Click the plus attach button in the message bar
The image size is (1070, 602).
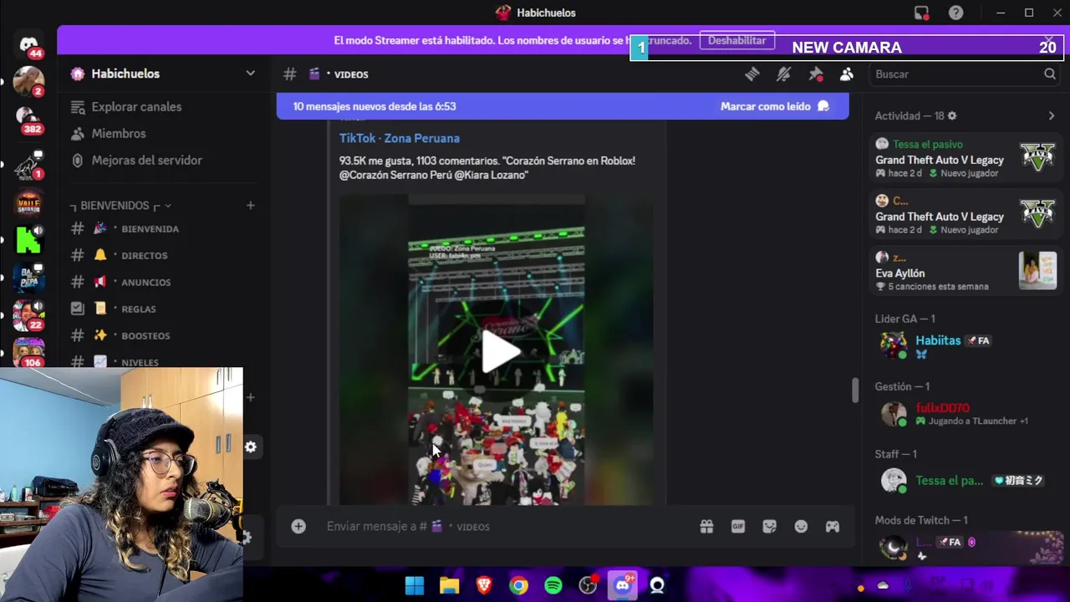[x=298, y=526]
